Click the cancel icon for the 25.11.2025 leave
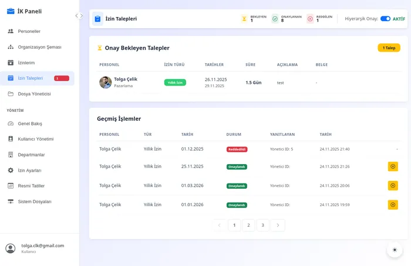411x266 pixels. tap(393, 166)
